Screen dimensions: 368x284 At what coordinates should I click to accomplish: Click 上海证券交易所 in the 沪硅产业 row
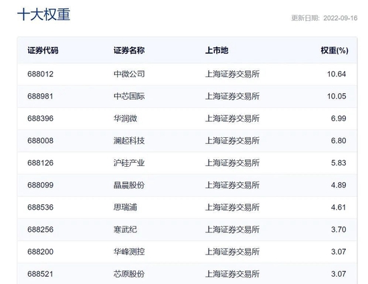pyautogui.click(x=232, y=163)
